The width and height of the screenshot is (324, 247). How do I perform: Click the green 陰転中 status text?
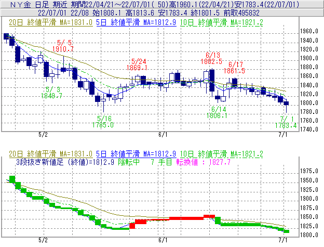click(x=129, y=162)
